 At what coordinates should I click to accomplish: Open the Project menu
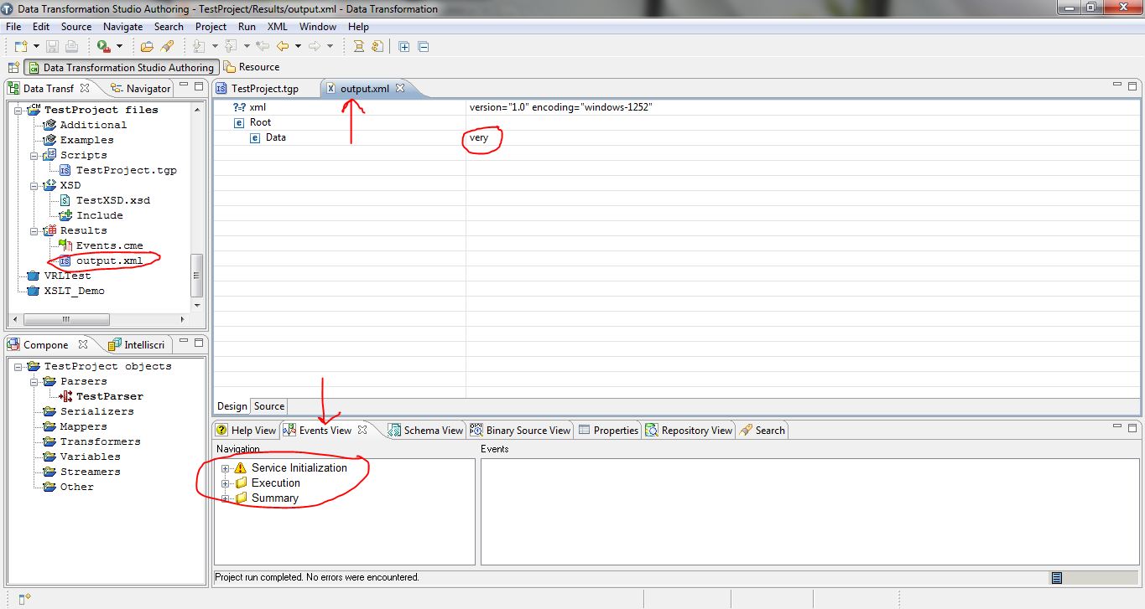(x=211, y=27)
